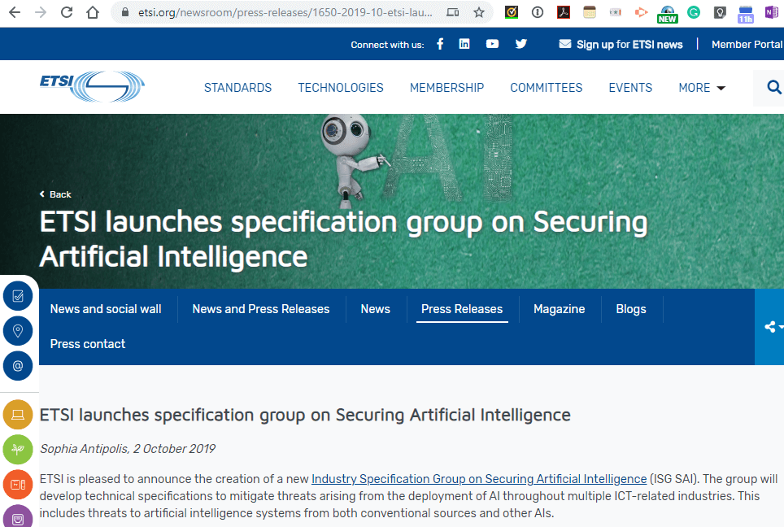Open the laptop icon in the left sidebar

click(x=18, y=415)
